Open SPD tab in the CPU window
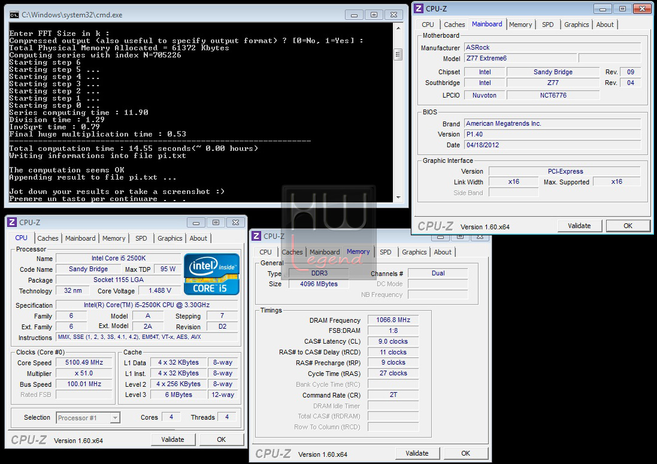Screen dimensions: 657x464 [x=141, y=238]
